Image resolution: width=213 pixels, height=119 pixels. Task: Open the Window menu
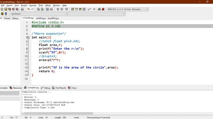click(57, 5)
